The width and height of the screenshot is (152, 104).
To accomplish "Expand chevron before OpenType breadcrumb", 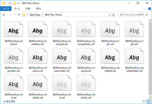I will [27, 15].
